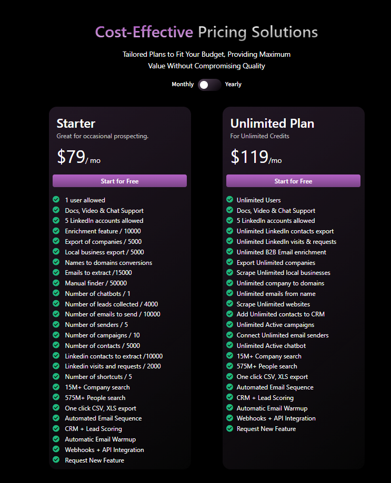Click the checkmark beside 'Unlimited B2B Email enrichment'
This screenshot has width=391, height=483.
(230, 251)
